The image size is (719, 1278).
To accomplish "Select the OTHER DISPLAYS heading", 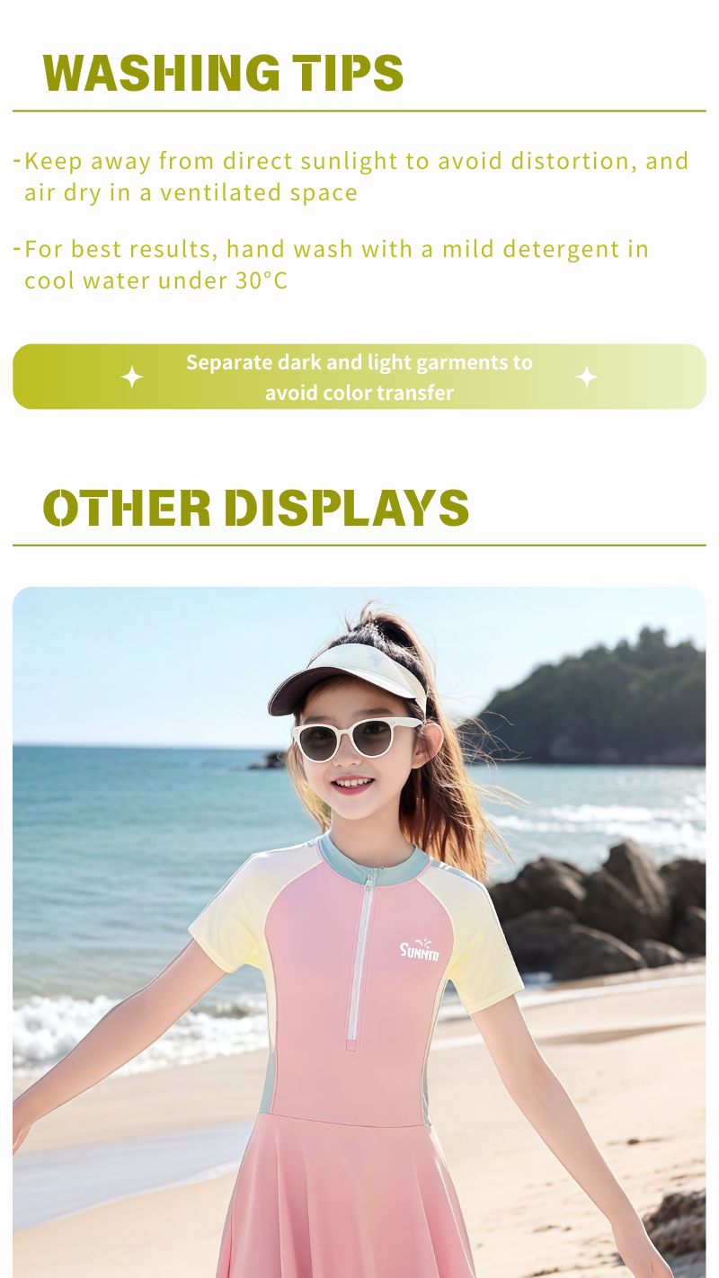I will (256, 508).
